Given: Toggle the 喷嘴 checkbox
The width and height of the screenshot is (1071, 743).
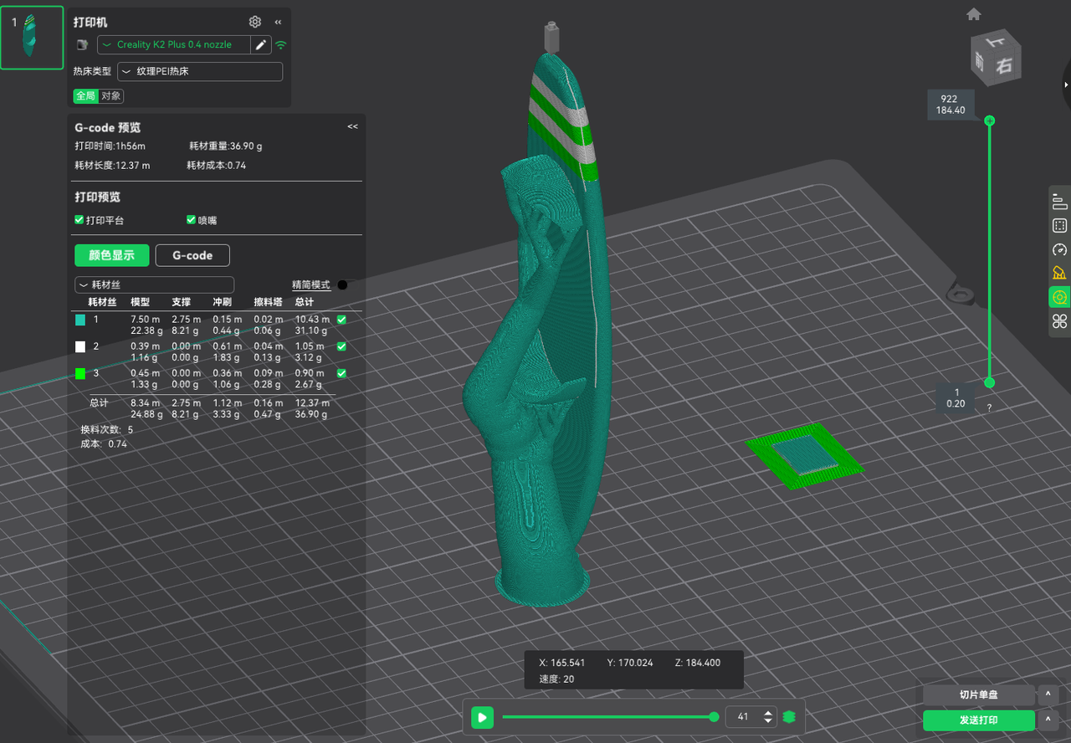Looking at the screenshot, I should [x=191, y=220].
